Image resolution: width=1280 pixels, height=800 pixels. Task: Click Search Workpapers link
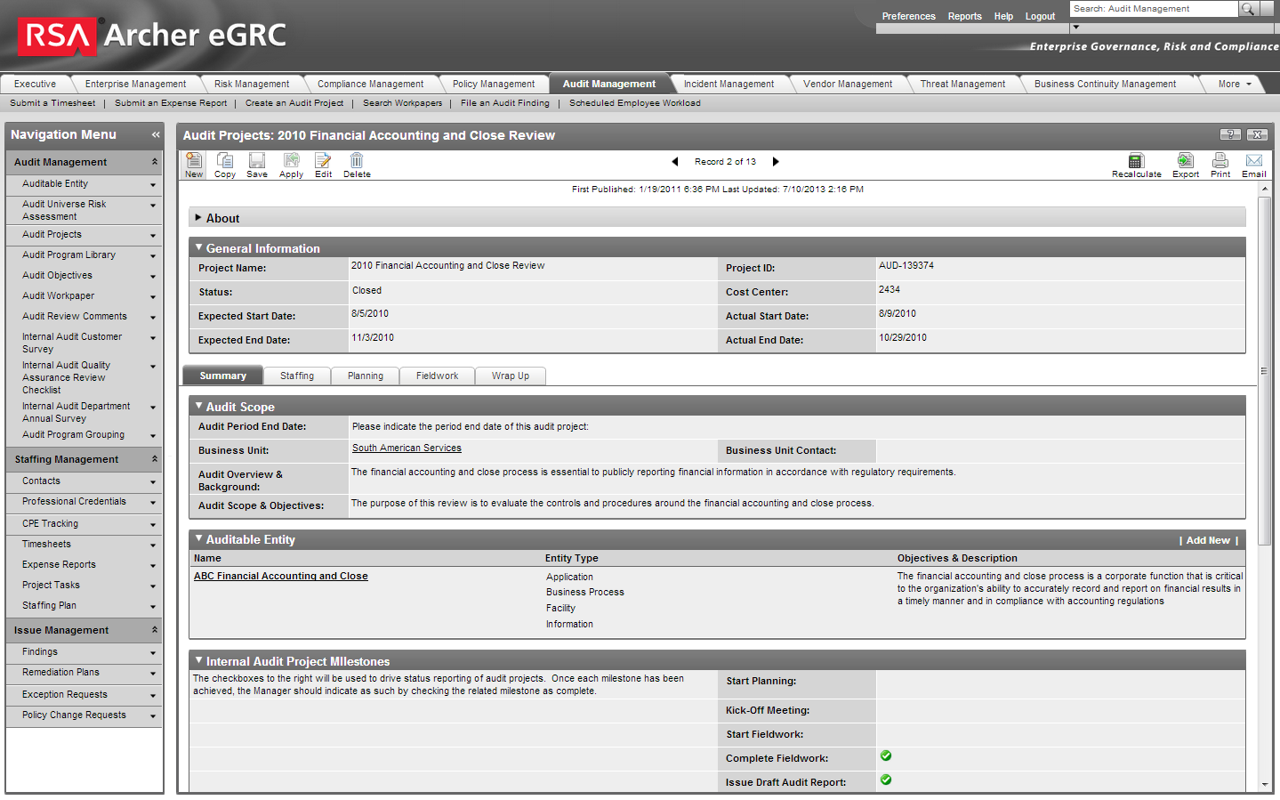[x=402, y=103]
